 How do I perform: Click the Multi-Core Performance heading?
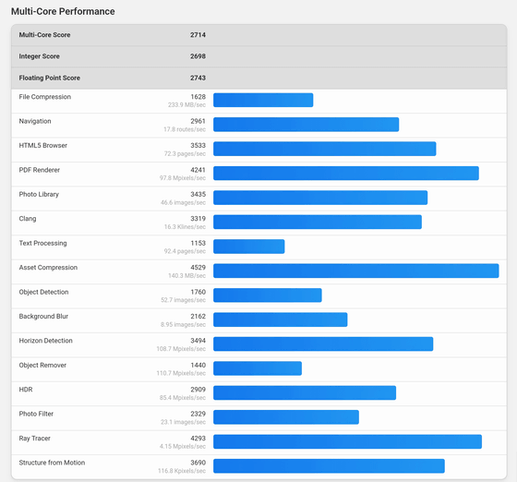[63, 11]
